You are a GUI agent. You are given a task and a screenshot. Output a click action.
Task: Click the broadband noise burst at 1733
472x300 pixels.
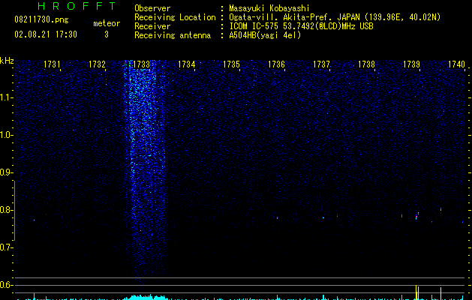coord(145,172)
